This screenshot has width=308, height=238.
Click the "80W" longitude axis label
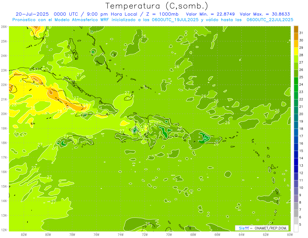point(48,234)
